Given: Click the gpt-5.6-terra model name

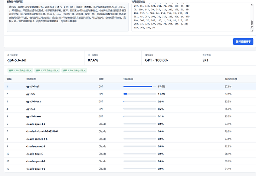Looking at the screenshot, I should (x=34, y=117).
